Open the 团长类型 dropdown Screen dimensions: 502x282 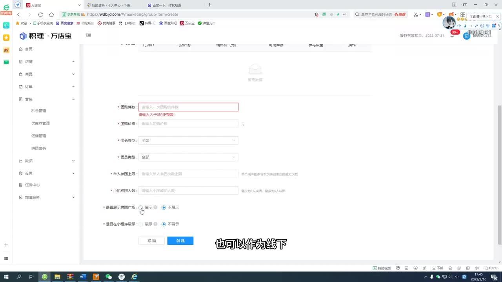(188, 140)
